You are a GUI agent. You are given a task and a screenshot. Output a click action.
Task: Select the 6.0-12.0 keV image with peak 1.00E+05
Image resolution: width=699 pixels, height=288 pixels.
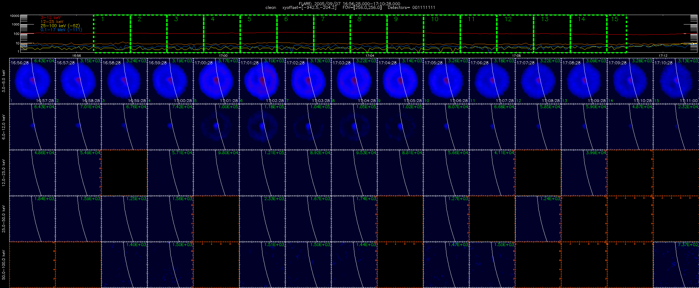click(x=216, y=127)
